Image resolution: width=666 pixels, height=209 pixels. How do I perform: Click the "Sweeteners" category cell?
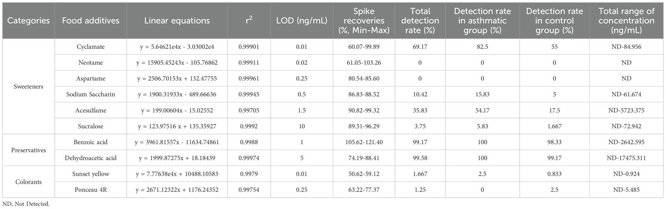click(28, 86)
